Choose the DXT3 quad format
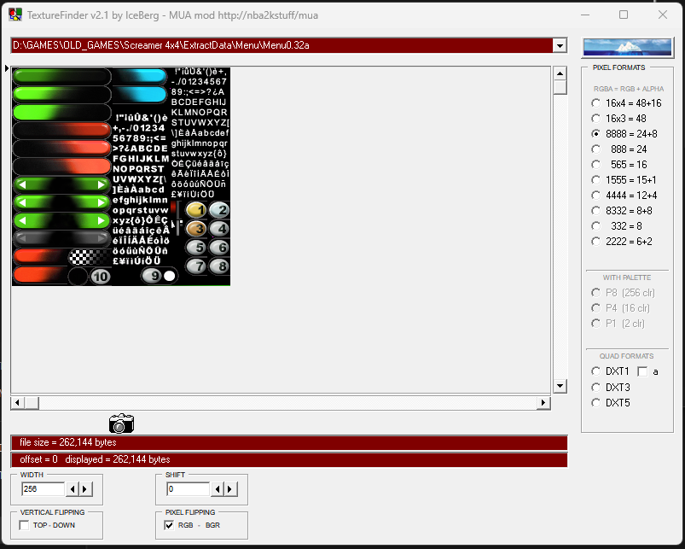This screenshot has width=685, height=549. pyautogui.click(x=596, y=388)
